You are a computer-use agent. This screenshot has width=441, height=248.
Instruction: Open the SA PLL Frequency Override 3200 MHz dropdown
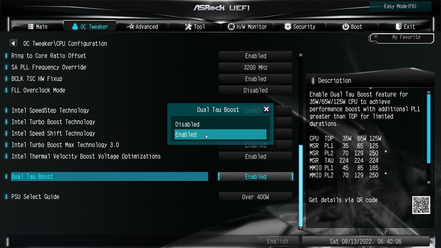[255, 67]
